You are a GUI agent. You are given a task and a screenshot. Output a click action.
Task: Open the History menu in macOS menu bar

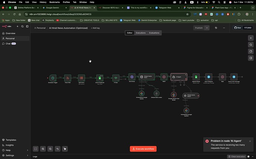click(x=43, y=2)
